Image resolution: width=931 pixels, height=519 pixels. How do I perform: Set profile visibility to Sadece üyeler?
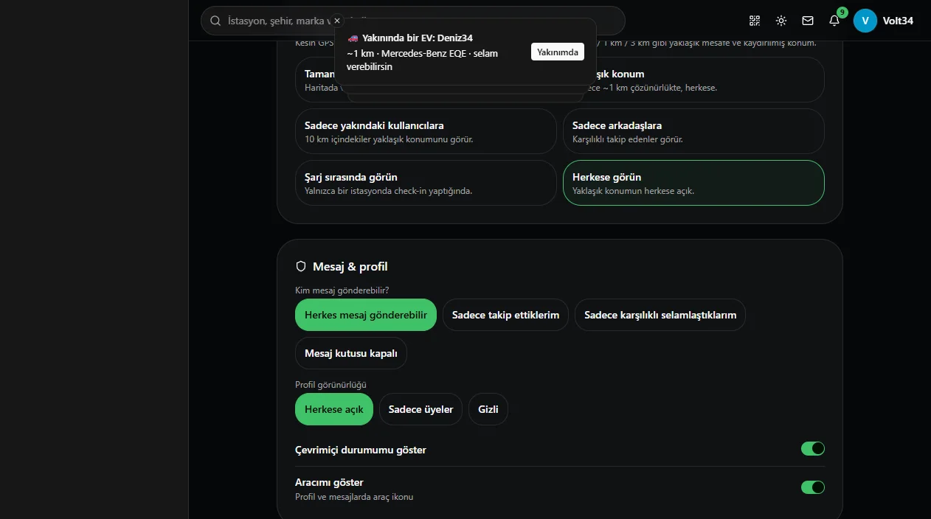[420, 409]
